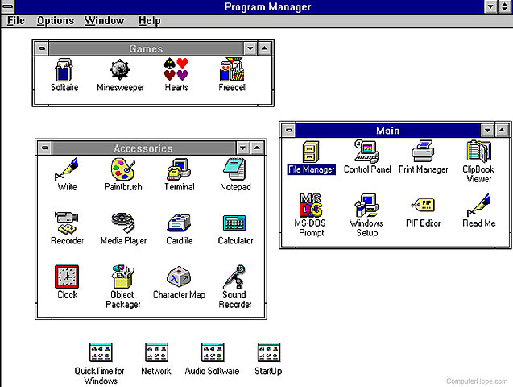Select the StartUp group icon

click(269, 352)
